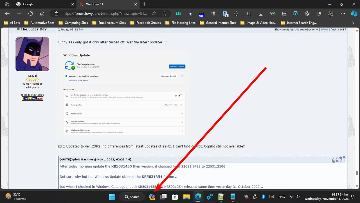Expand the Email Account Sites folder
This screenshot has width=360, height=203.
[109, 23]
